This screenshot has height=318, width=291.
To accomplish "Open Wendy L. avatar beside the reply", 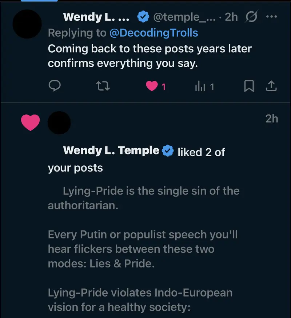I will tap(27, 24).
